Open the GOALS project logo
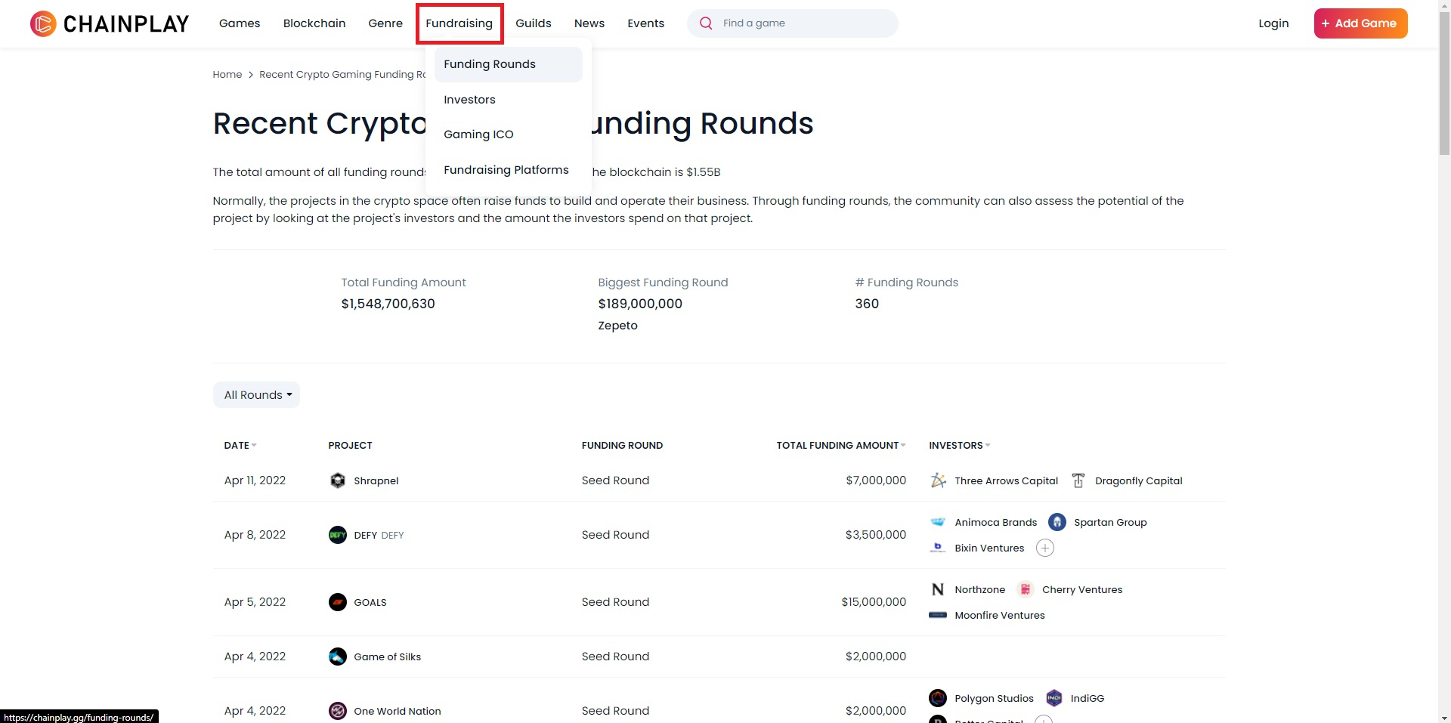 point(338,602)
